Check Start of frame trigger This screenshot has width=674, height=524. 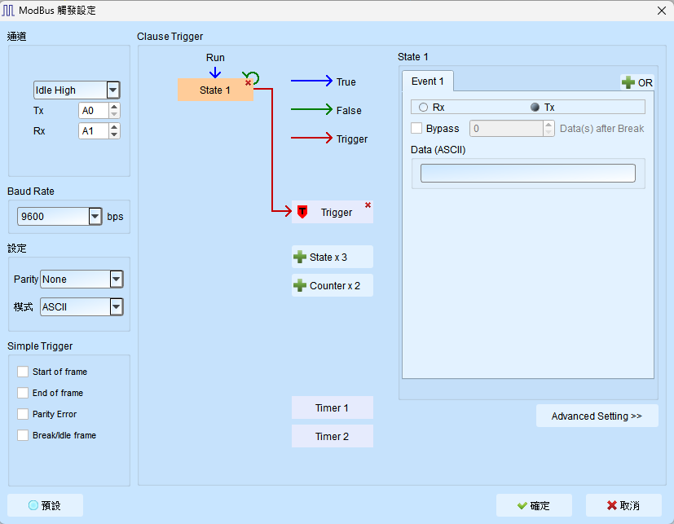pos(23,372)
